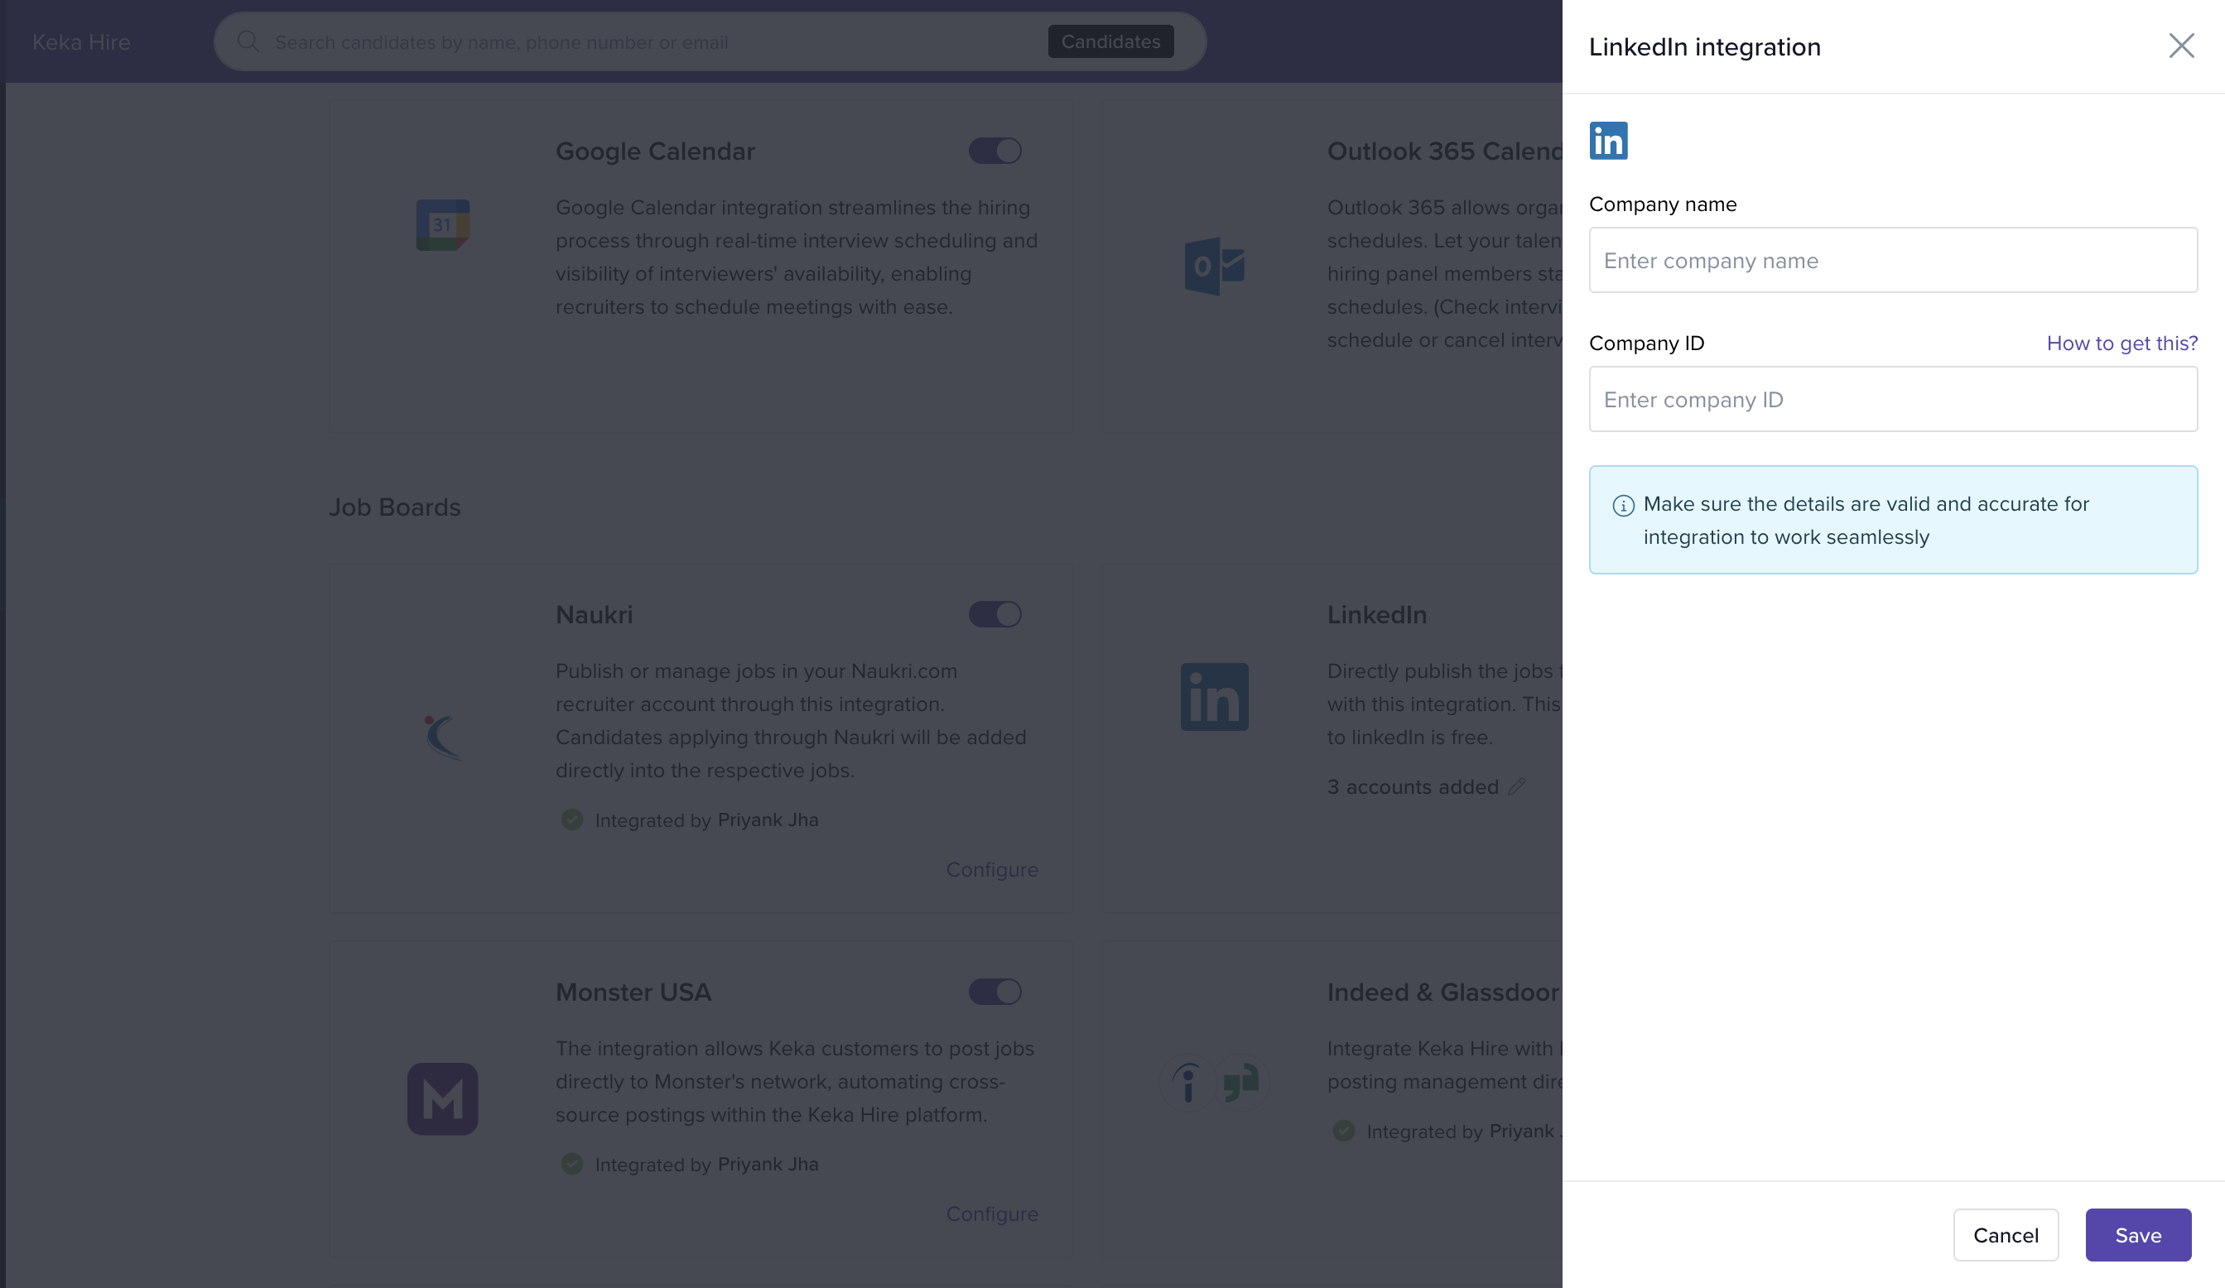Viewport: 2225px width, 1288px height.
Task: Click the Indeed & Glassdoor logos
Action: pyautogui.click(x=1214, y=1083)
